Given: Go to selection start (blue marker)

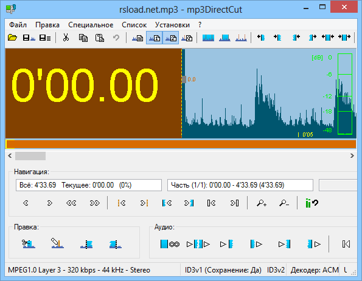Looking at the screenshot, I should pos(167,203).
